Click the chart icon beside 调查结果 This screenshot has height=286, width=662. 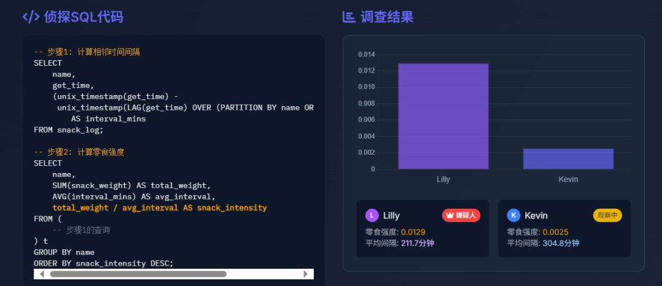(349, 17)
